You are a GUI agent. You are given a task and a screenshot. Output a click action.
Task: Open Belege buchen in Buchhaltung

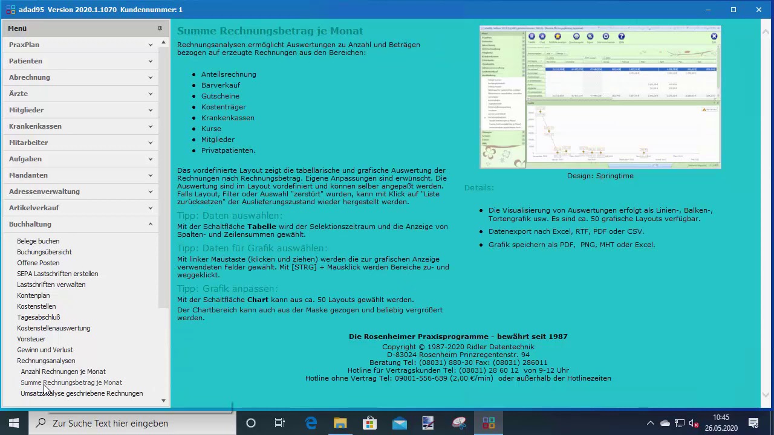point(38,241)
